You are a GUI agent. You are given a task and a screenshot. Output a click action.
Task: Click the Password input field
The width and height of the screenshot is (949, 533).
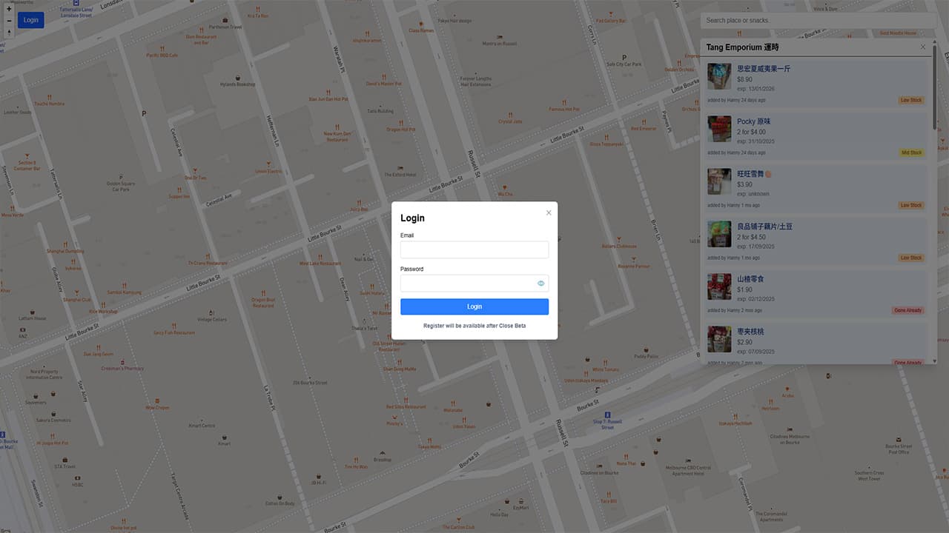click(467, 284)
